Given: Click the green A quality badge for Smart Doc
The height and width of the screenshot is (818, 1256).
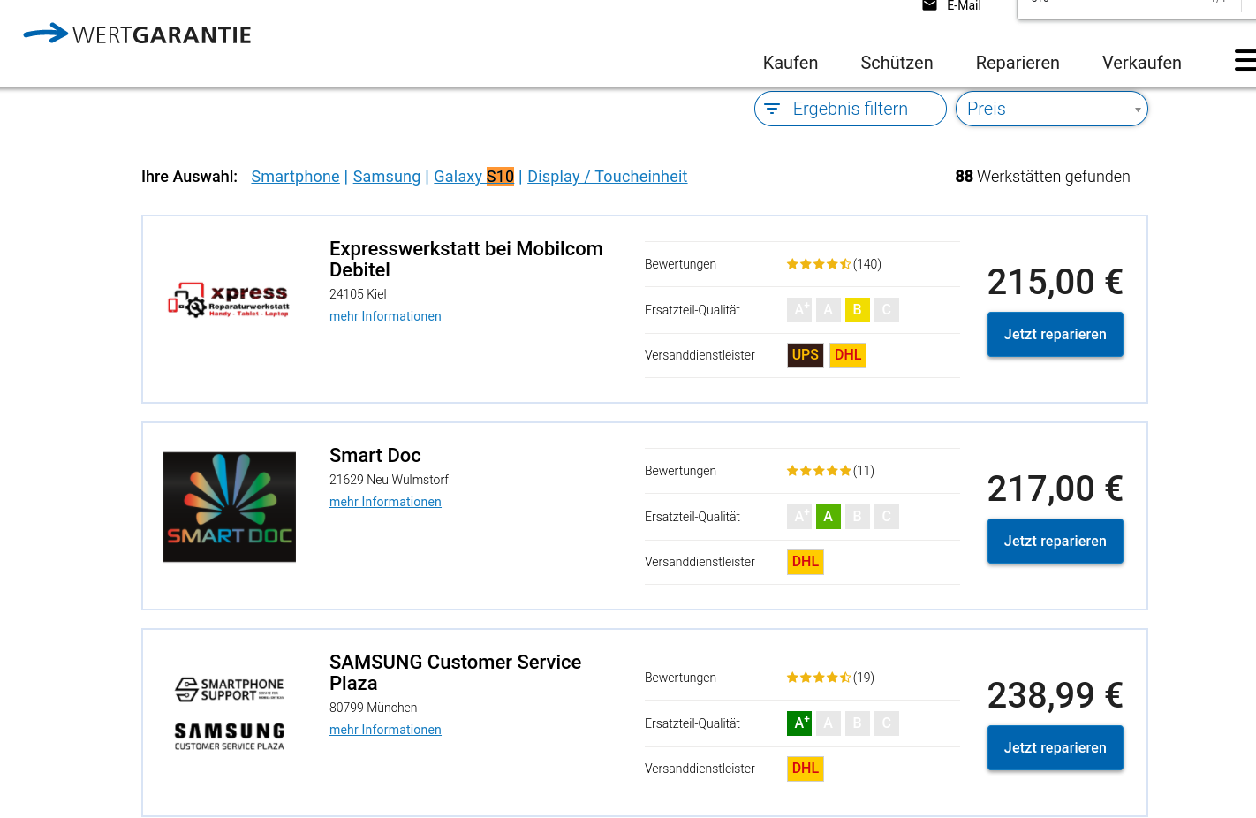Looking at the screenshot, I should tap(829, 517).
